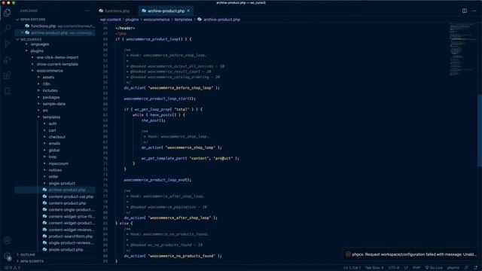Click wp-content in breadcrumb
482x271 pixels.
[x=111, y=20]
